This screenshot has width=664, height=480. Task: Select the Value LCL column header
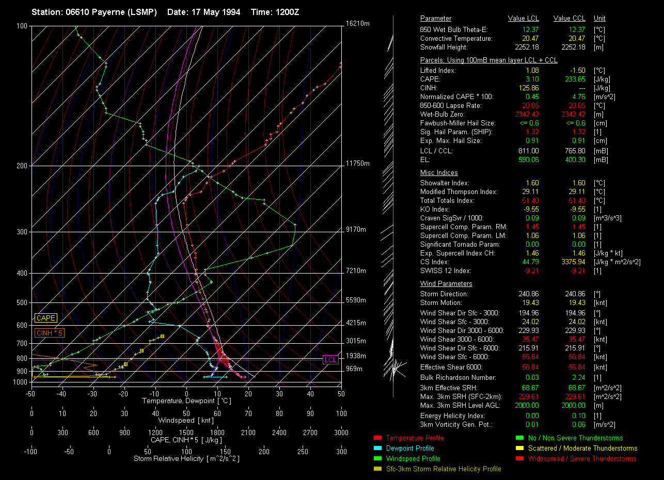[x=524, y=19]
